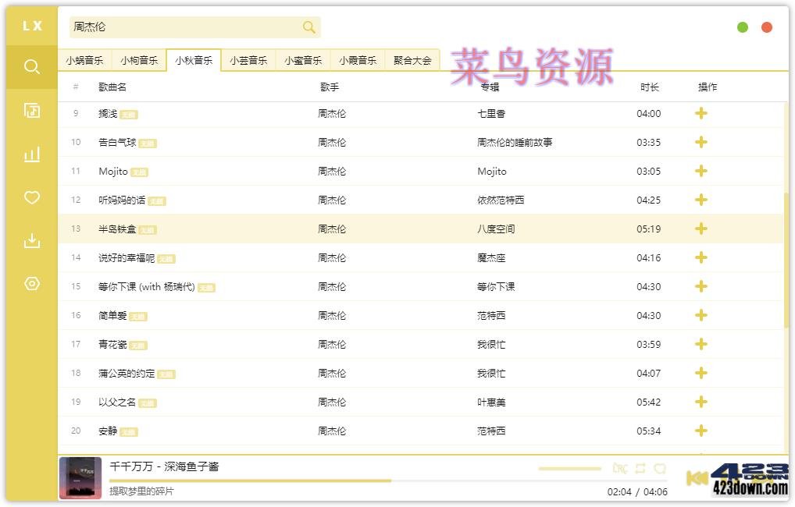
Task: Open the music charts sidebar icon
Action: click(x=30, y=154)
